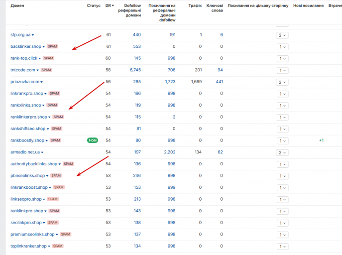Open authoritybacklinks.shop domain link

(x=34, y=164)
